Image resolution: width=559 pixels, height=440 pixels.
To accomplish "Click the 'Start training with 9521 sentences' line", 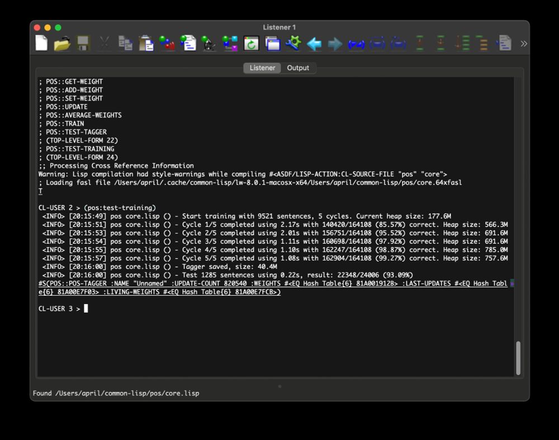I will point(247,216).
